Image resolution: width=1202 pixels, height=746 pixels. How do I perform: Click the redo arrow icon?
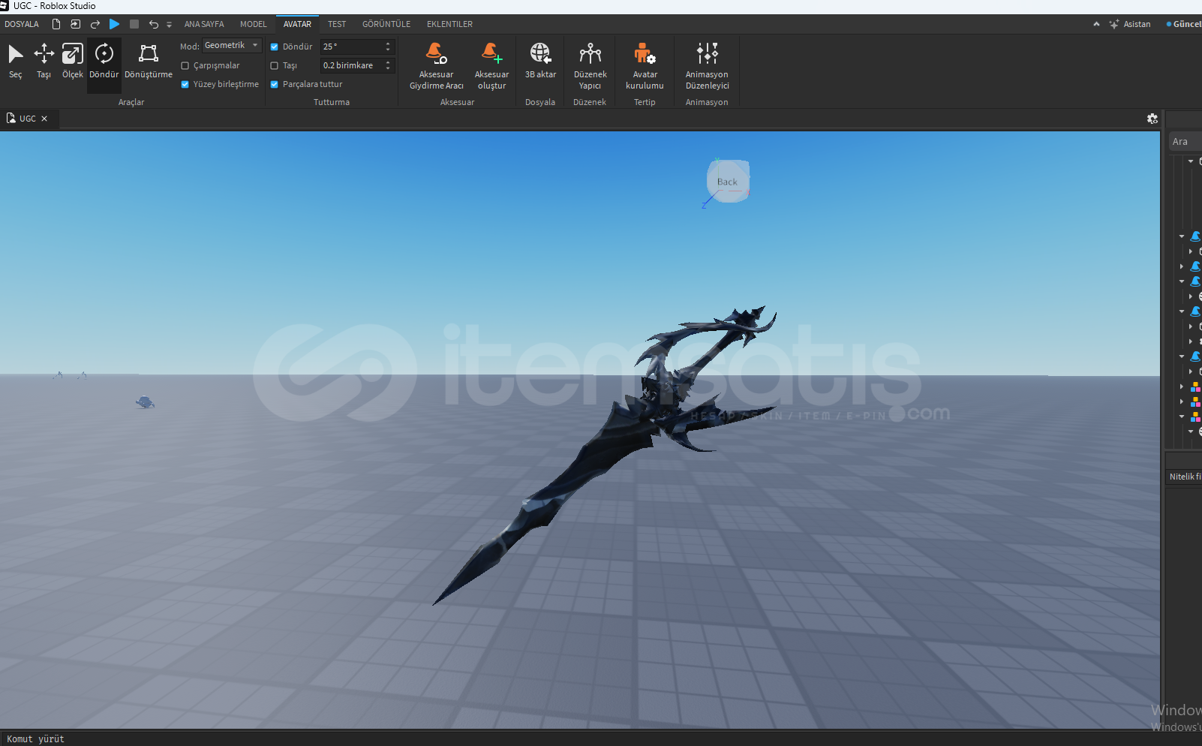pyautogui.click(x=95, y=24)
